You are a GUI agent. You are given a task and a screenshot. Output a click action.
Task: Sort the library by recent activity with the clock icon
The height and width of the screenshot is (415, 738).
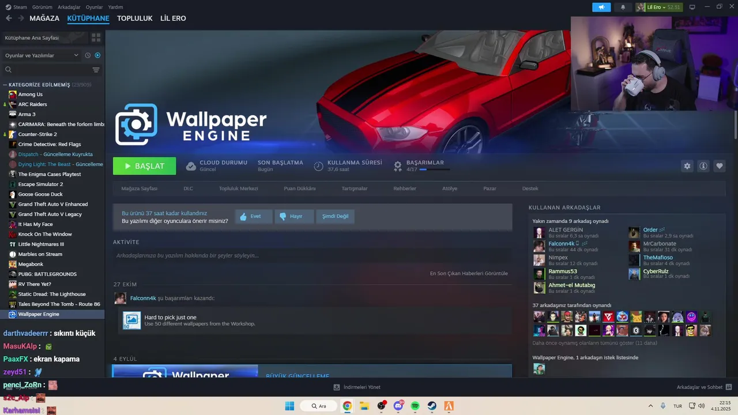pos(88,55)
